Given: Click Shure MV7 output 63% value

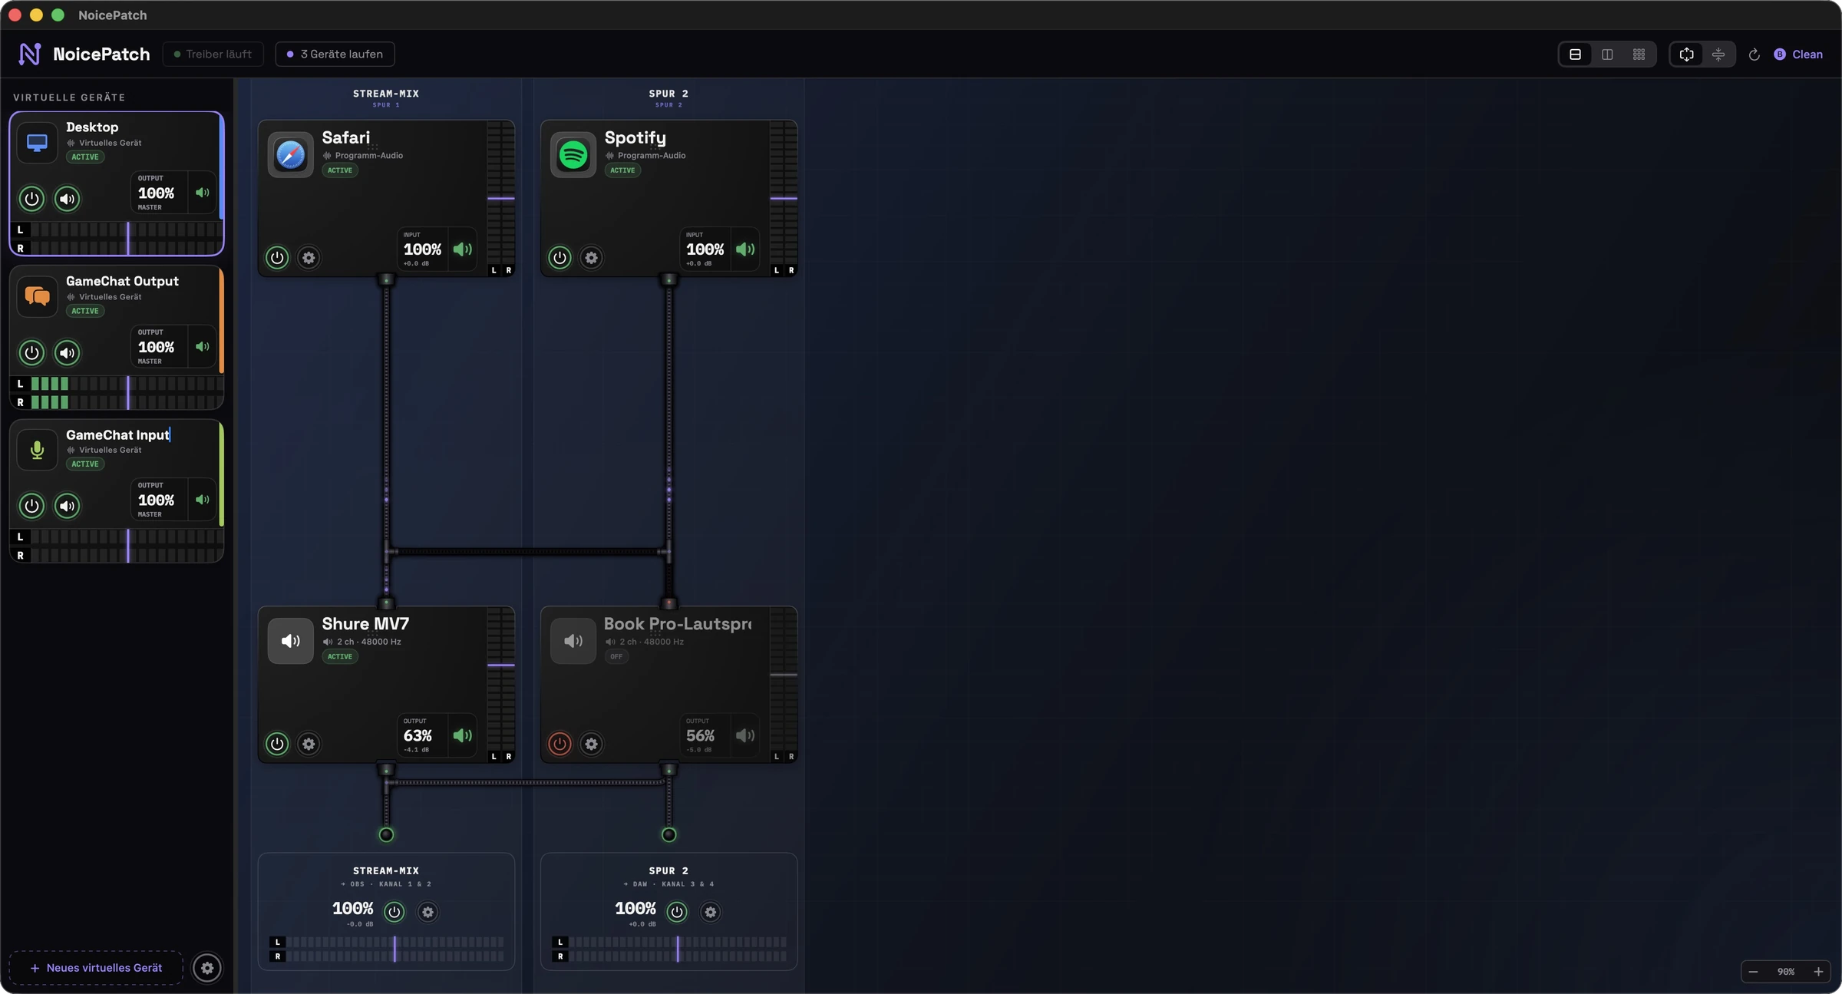Looking at the screenshot, I should click(x=418, y=735).
